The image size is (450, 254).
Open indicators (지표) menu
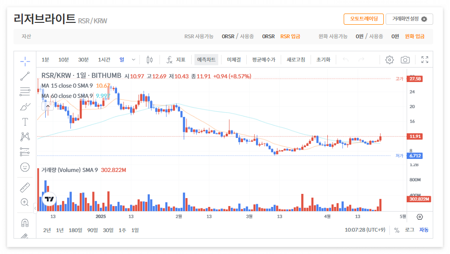pos(176,60)
